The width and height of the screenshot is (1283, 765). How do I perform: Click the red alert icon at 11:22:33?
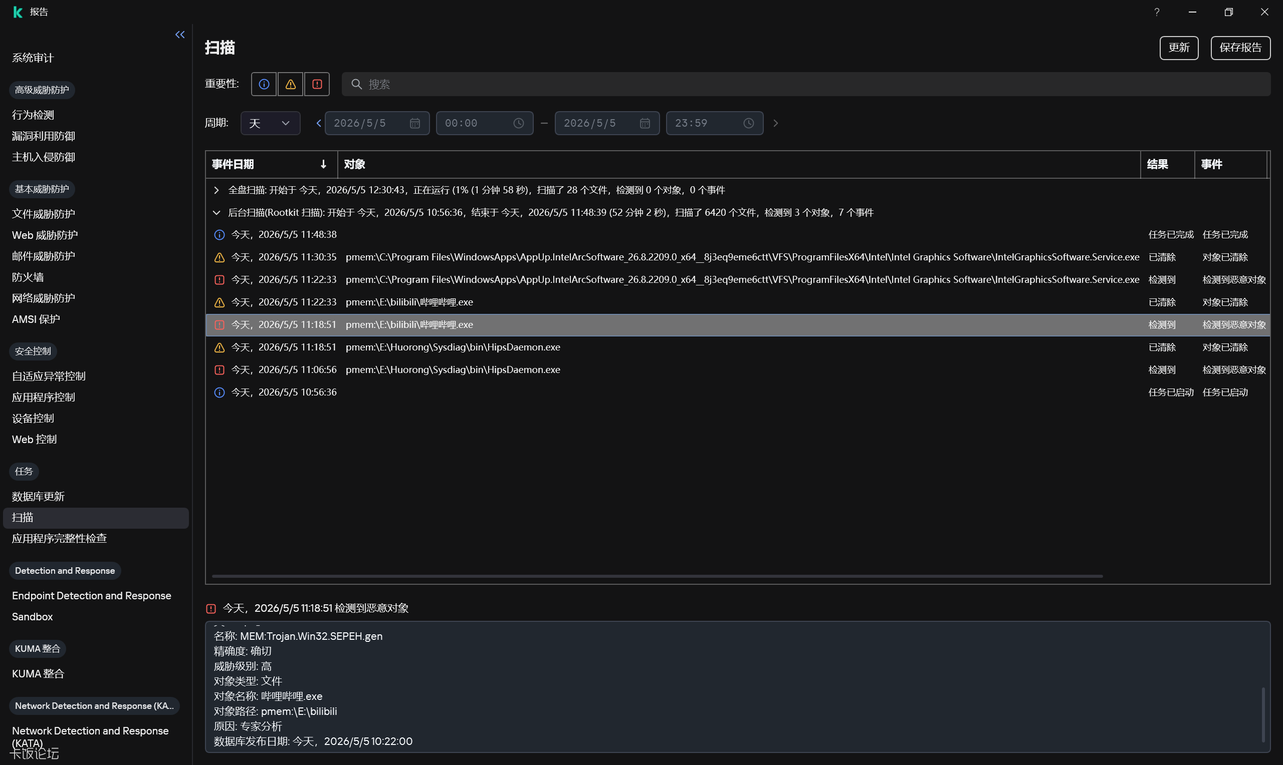219,280
